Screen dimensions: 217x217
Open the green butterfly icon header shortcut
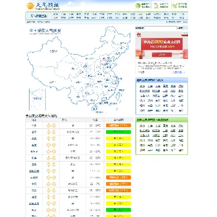[175, 5]
